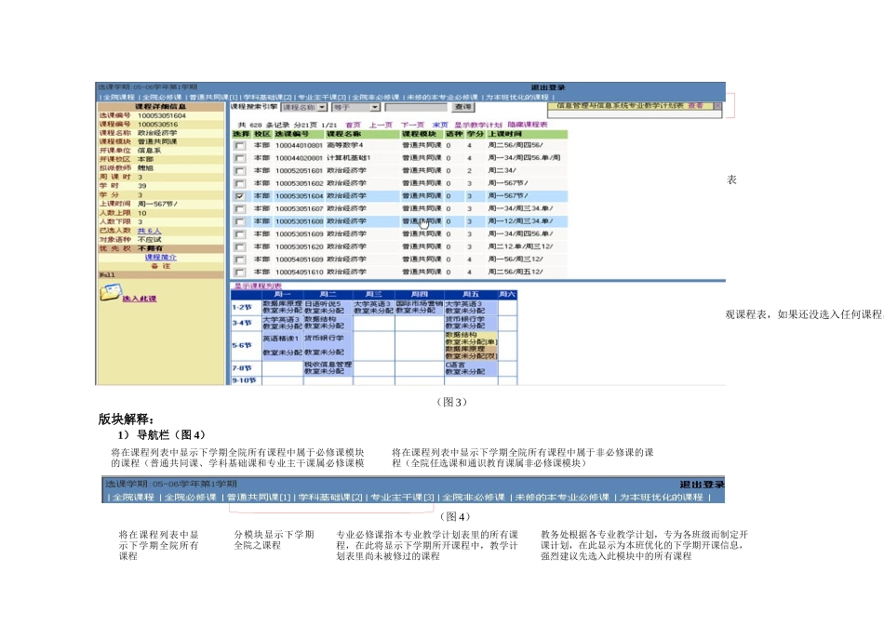Click the 周三 timetable column header
Image resolution: width=884 pixels, height=625 pixels.
tap(374, 294)
